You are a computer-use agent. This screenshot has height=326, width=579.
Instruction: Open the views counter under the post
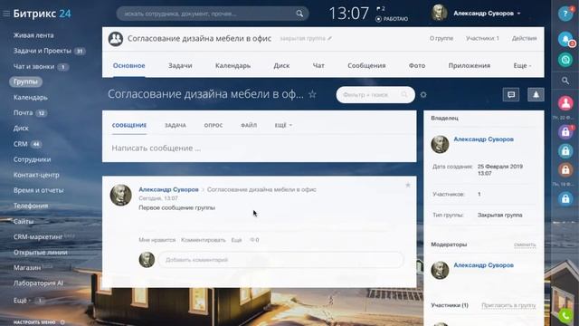tap(254, 240)
